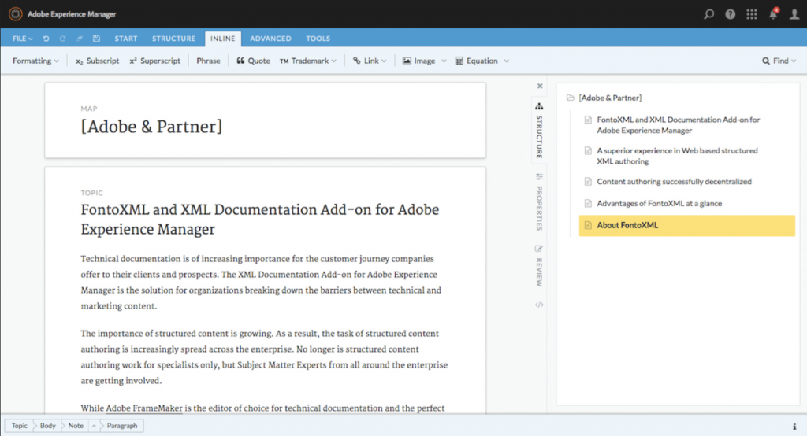Expand the Find dropdown
This screenshot has width=807, height=436.
[x=779, y=61]
